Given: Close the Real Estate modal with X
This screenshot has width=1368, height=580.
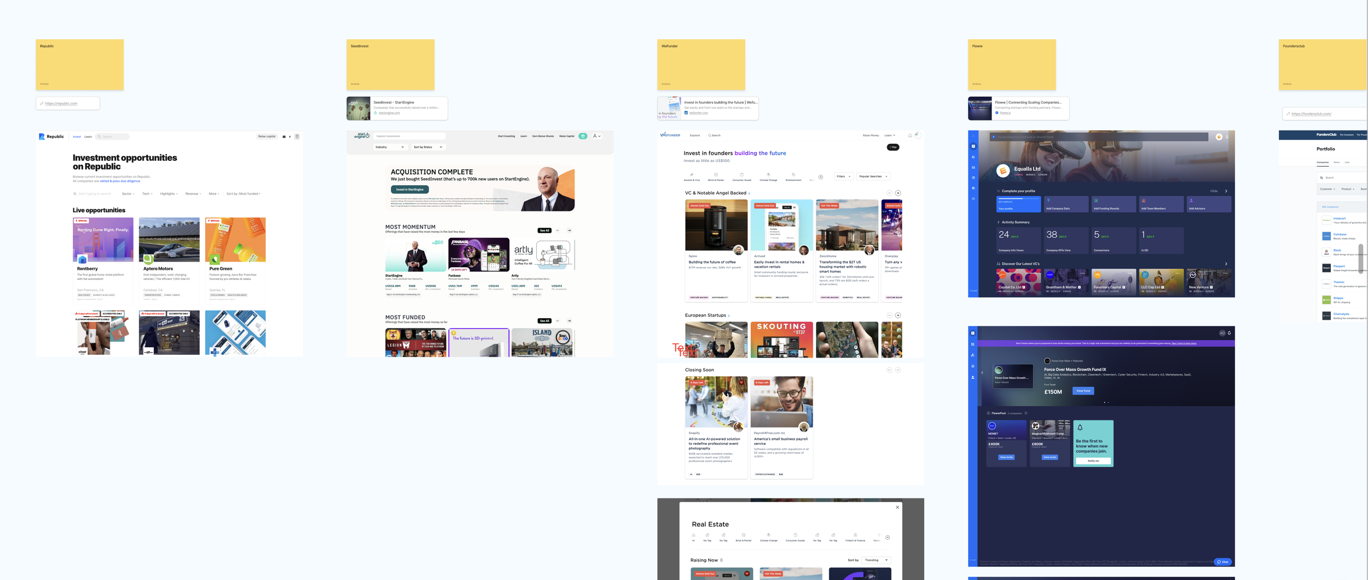Looking at the screenshot, I should [x=897, y=507].
